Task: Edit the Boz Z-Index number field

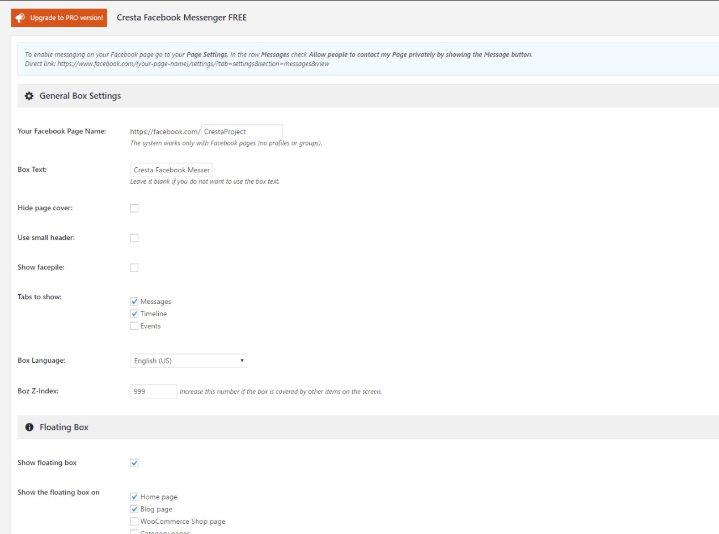Action: [154, 391]
